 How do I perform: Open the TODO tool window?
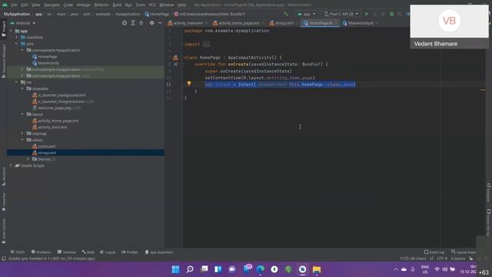(17, 252)
